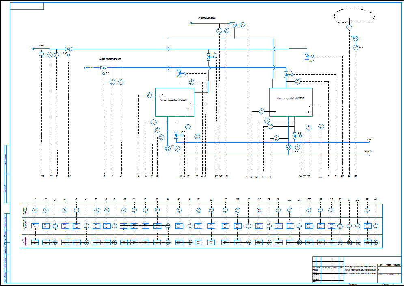Select the motor M circle beside exhaust fan
The height and width of the screenshot is (286, 404).
(242, 24)
